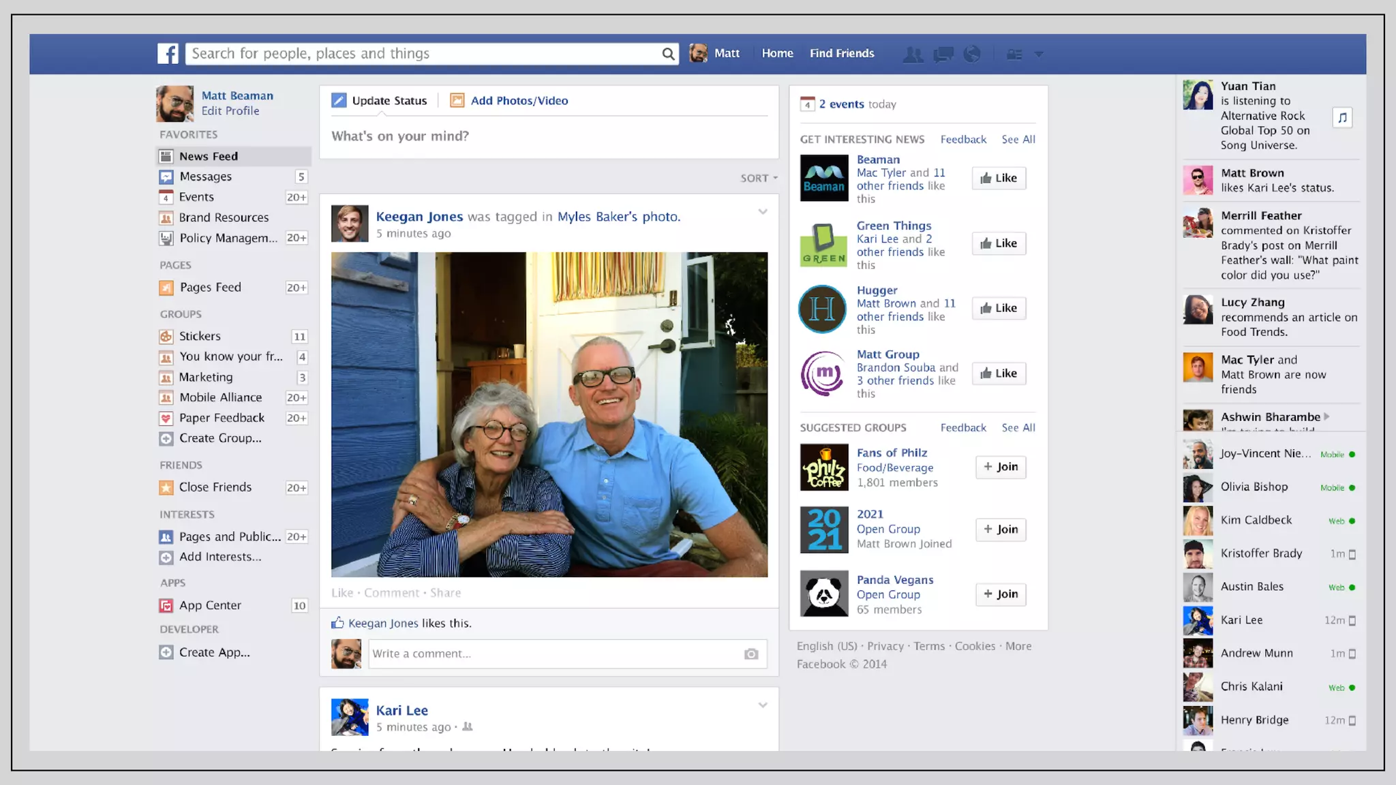This screenshot has height=785, width=1396.
Task: Click the Write a comment field
Action: point(552,654)
